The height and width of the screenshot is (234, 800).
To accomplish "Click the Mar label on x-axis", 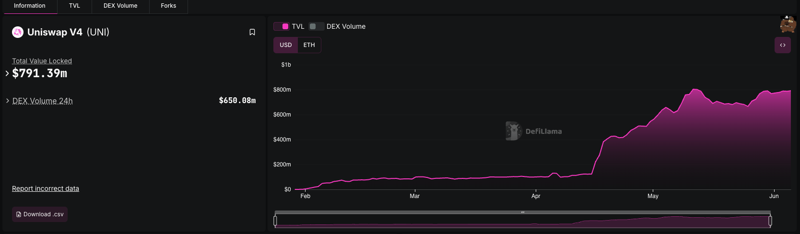I will pyautogui.click(x=415, y=196).
